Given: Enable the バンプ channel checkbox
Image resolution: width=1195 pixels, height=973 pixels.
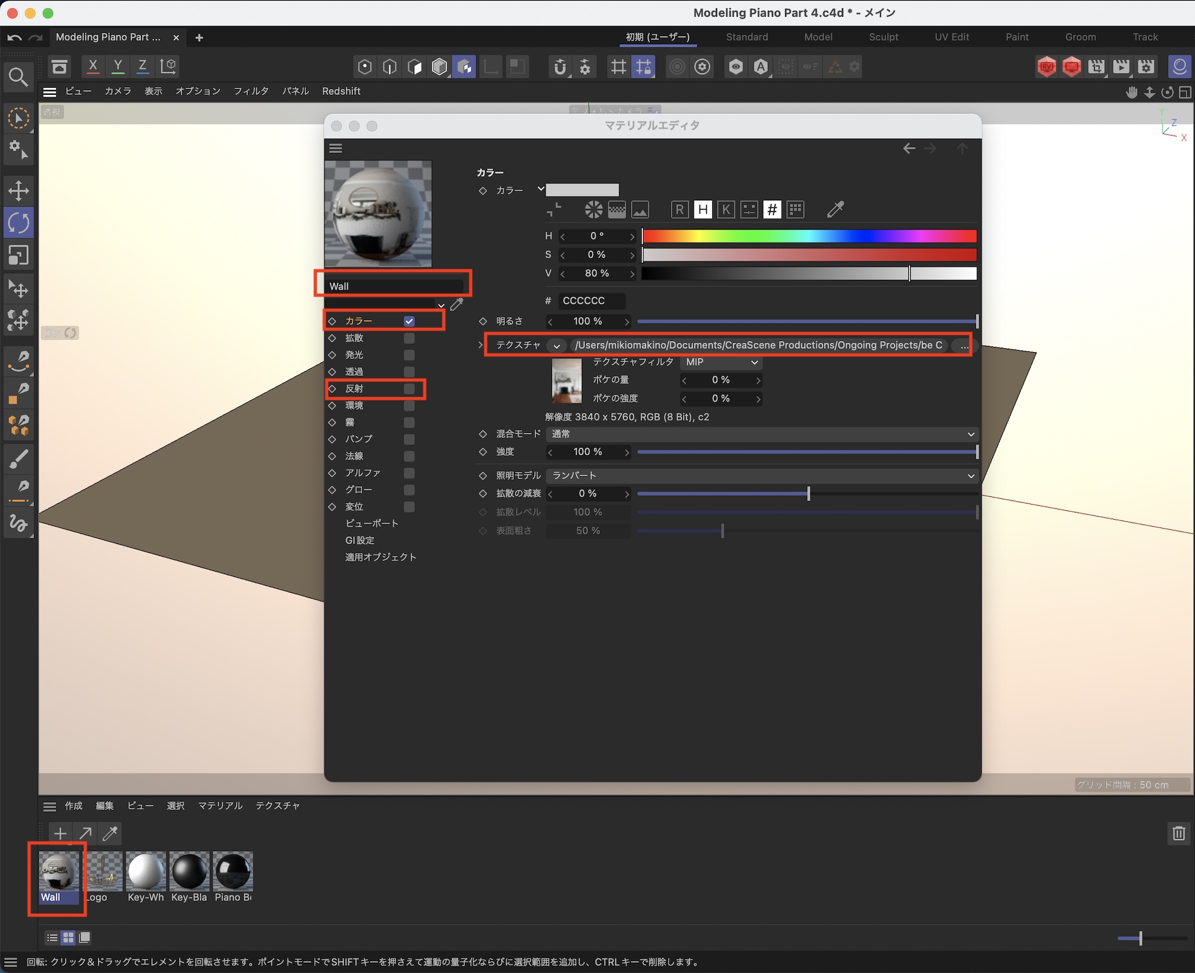Looking at the screenshot, I should click(409, 439).
